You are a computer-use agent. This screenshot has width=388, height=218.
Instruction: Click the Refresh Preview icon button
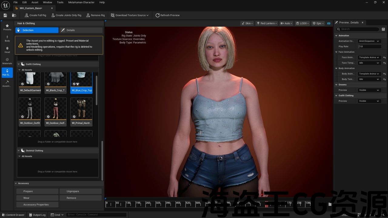pyautogui.click(x=158, y=15)
